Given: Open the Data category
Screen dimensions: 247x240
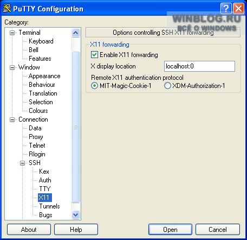Looking at the screenshot, I should pyautogui.click(x=35, y=128).
